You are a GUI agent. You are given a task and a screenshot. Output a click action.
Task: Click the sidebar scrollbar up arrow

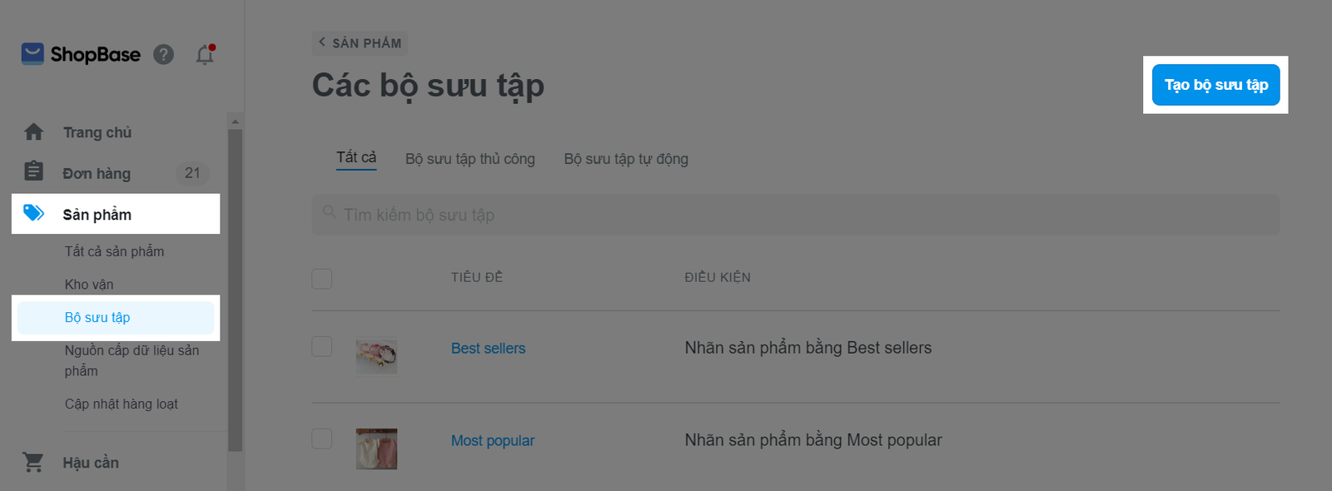pyautogui.click(x=235, y=122)
